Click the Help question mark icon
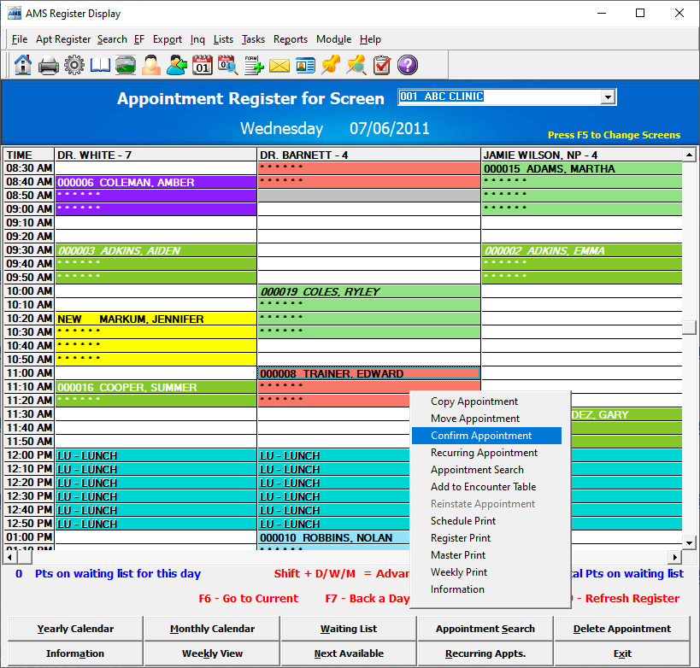 (x=408, y=65)
